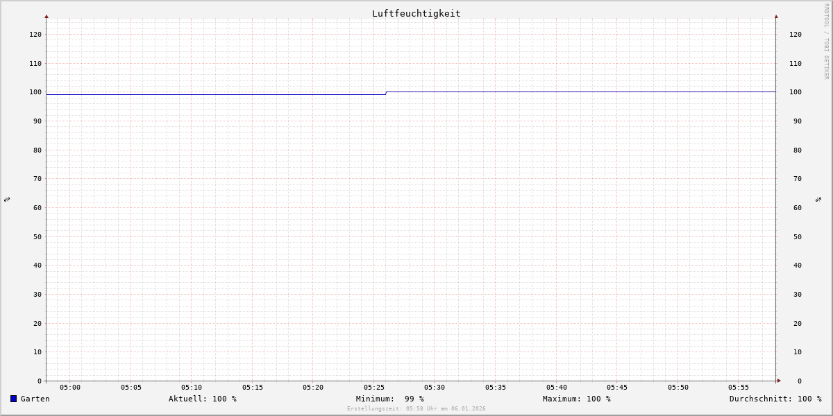Click the % unit label on left axis
The height and width of the screenshot is (416, 833).
[7, 199]
